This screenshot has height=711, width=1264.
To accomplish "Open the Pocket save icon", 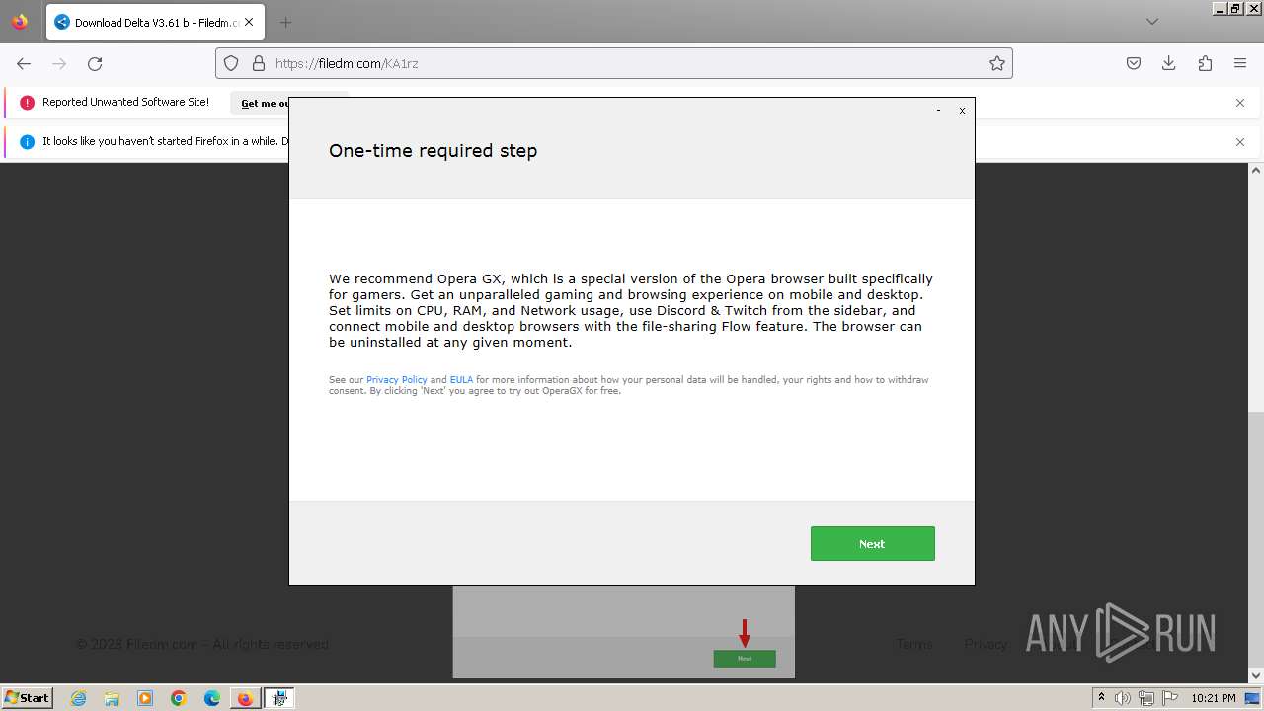I will (x=1134, y=63).
